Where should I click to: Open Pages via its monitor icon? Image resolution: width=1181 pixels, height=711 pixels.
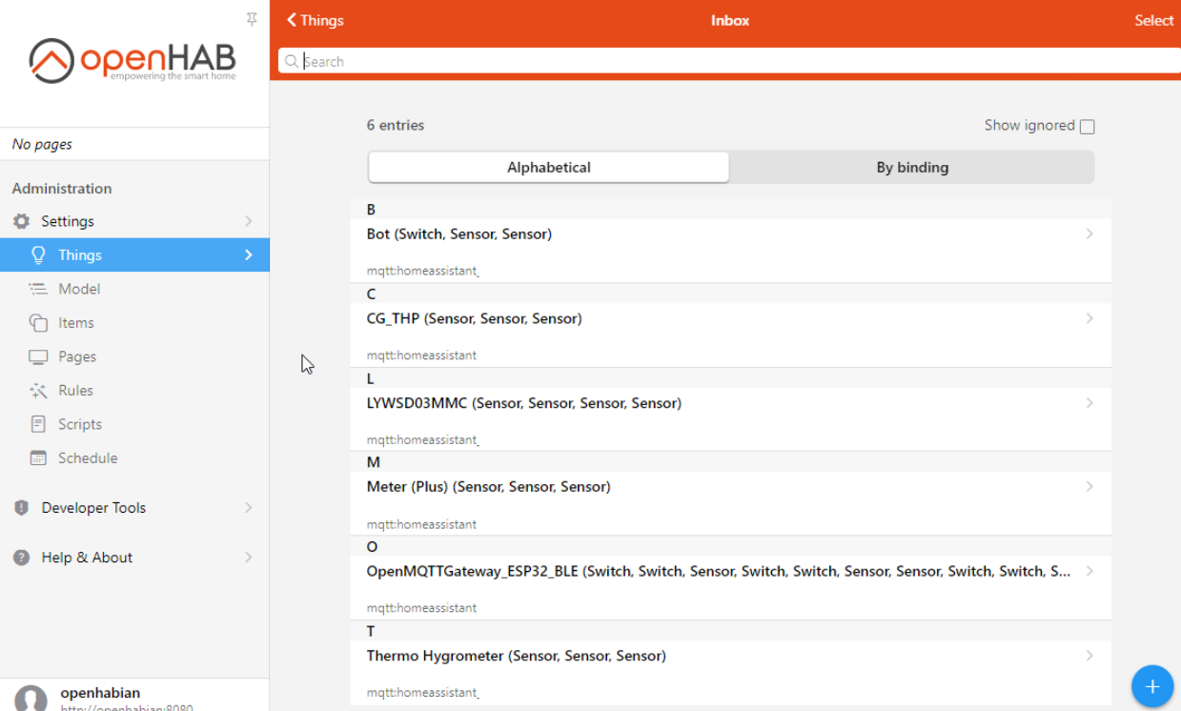38,356
